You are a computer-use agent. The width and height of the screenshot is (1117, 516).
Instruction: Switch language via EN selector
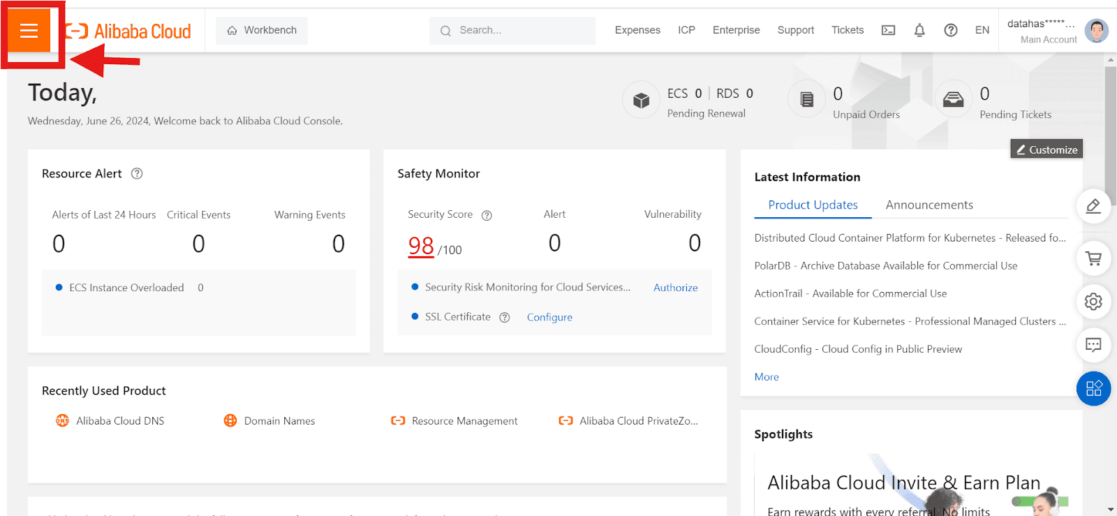click(x=982, y=30)
